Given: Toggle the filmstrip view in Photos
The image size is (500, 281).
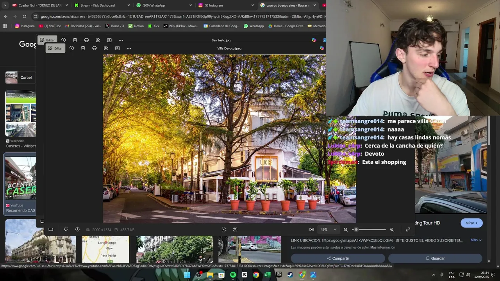Looking at the screenshot, I should point(51,230).
